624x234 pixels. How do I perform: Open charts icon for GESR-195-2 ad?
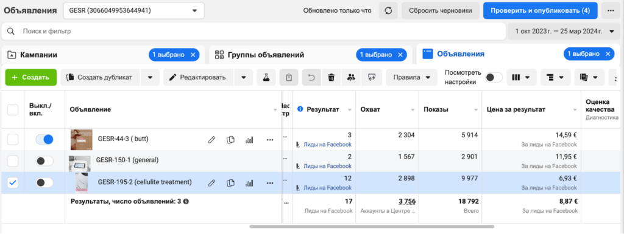click(249, 183)
